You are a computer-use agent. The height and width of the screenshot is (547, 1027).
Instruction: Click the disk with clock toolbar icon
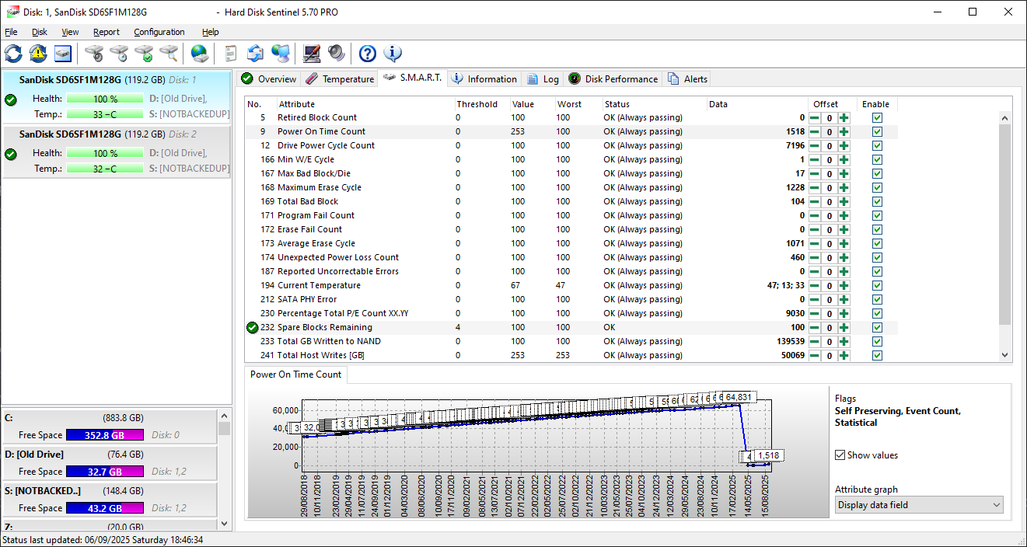click(x=119, y=54)
